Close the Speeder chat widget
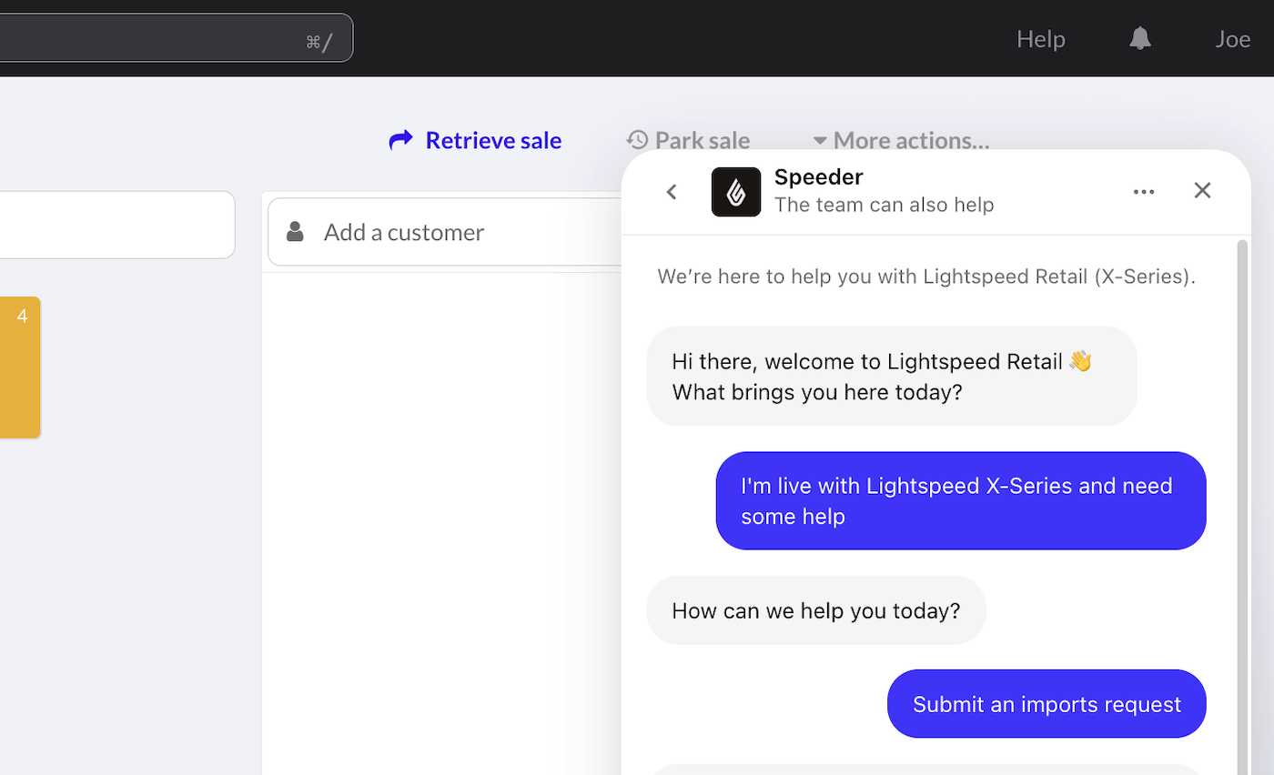The width and height of the screenshot is (1274, 775). pyautogui.click(x=1203, y=190)
